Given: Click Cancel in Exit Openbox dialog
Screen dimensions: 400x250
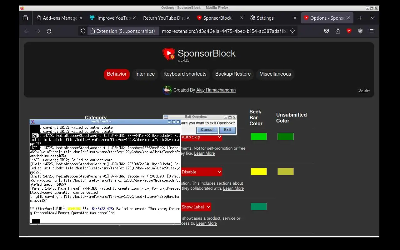Looking at the screenshot, I should click(x=207, y=130).
